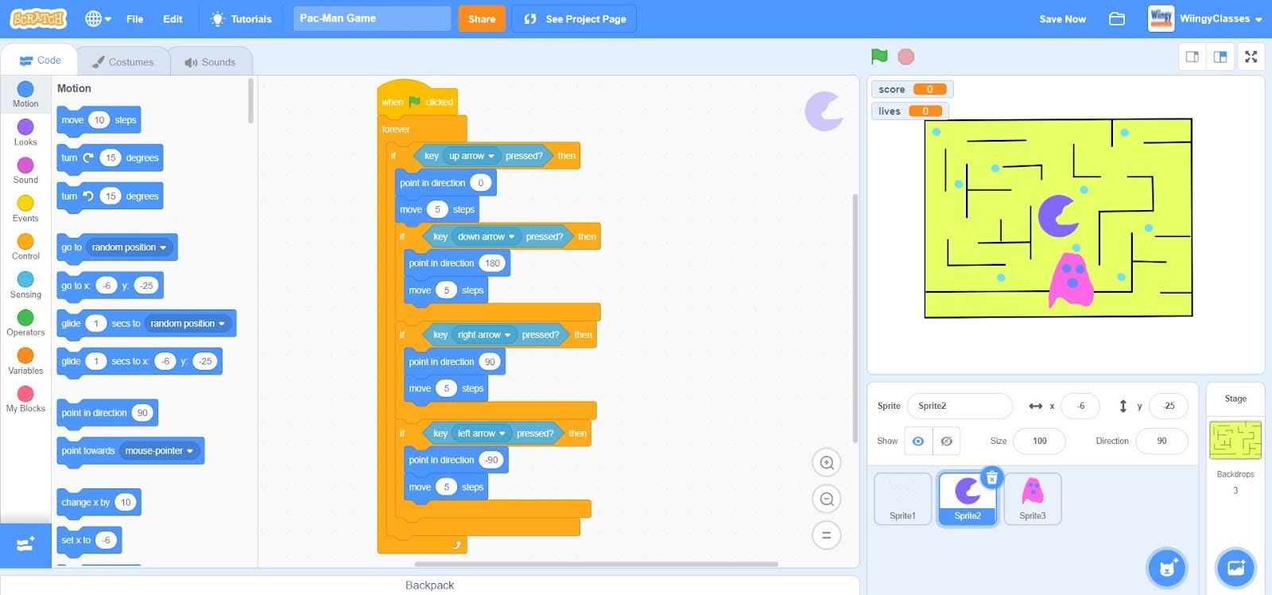Open the right arrow key dropdown in script
The image size is (1272, 595).
pos(484,335)
